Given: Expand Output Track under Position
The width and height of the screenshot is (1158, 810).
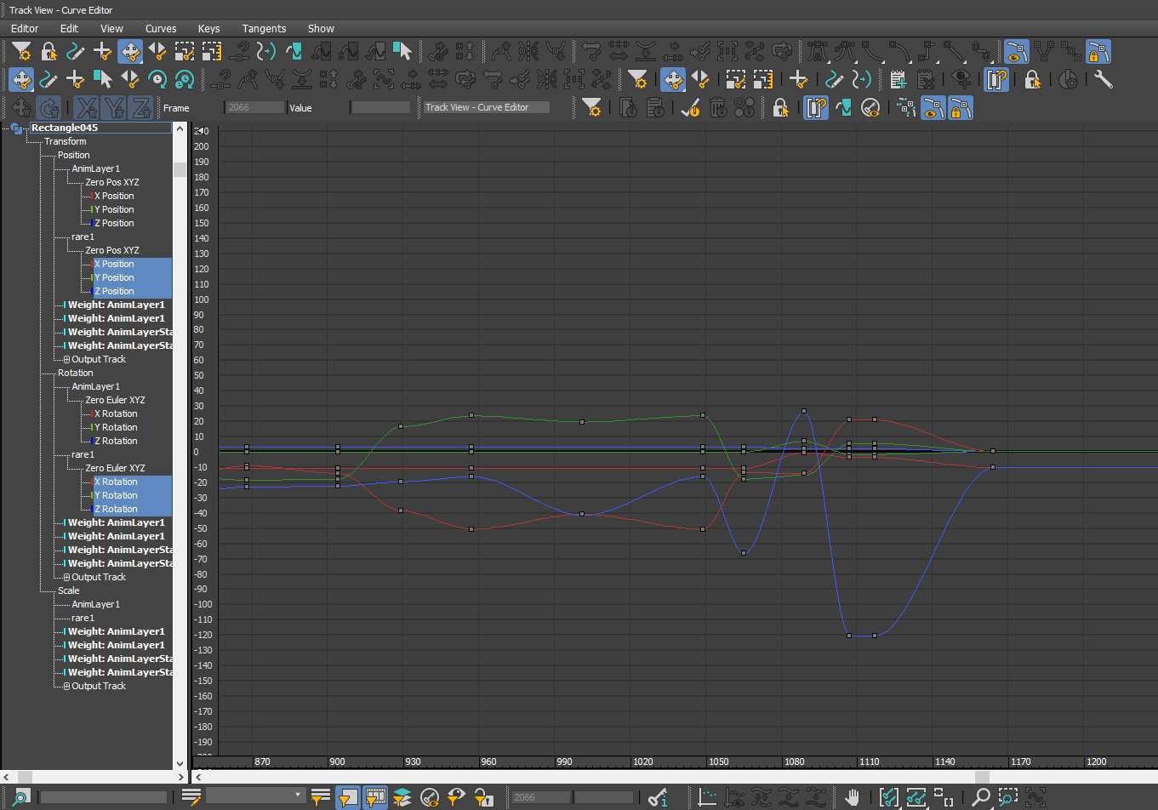Looking at the screenshot, I should pyautogui.click(x=67, y=359).
